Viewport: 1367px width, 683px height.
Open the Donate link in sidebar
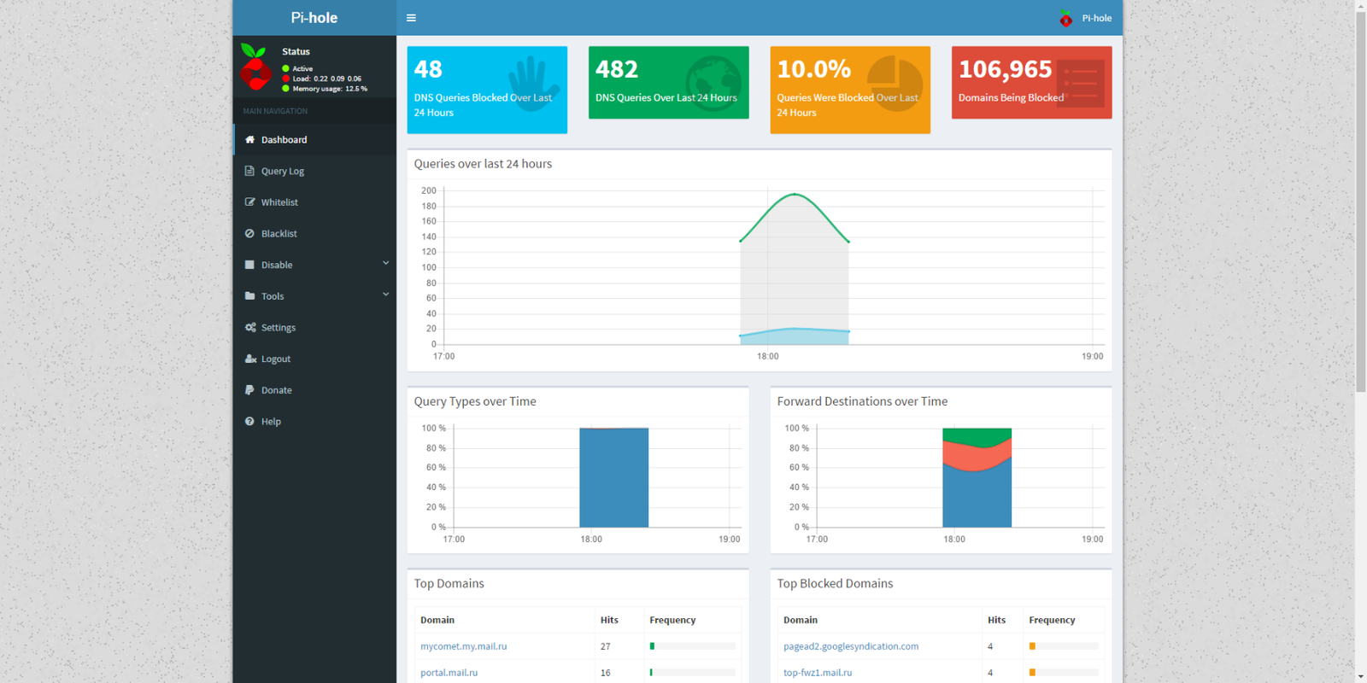pos(314,390)
